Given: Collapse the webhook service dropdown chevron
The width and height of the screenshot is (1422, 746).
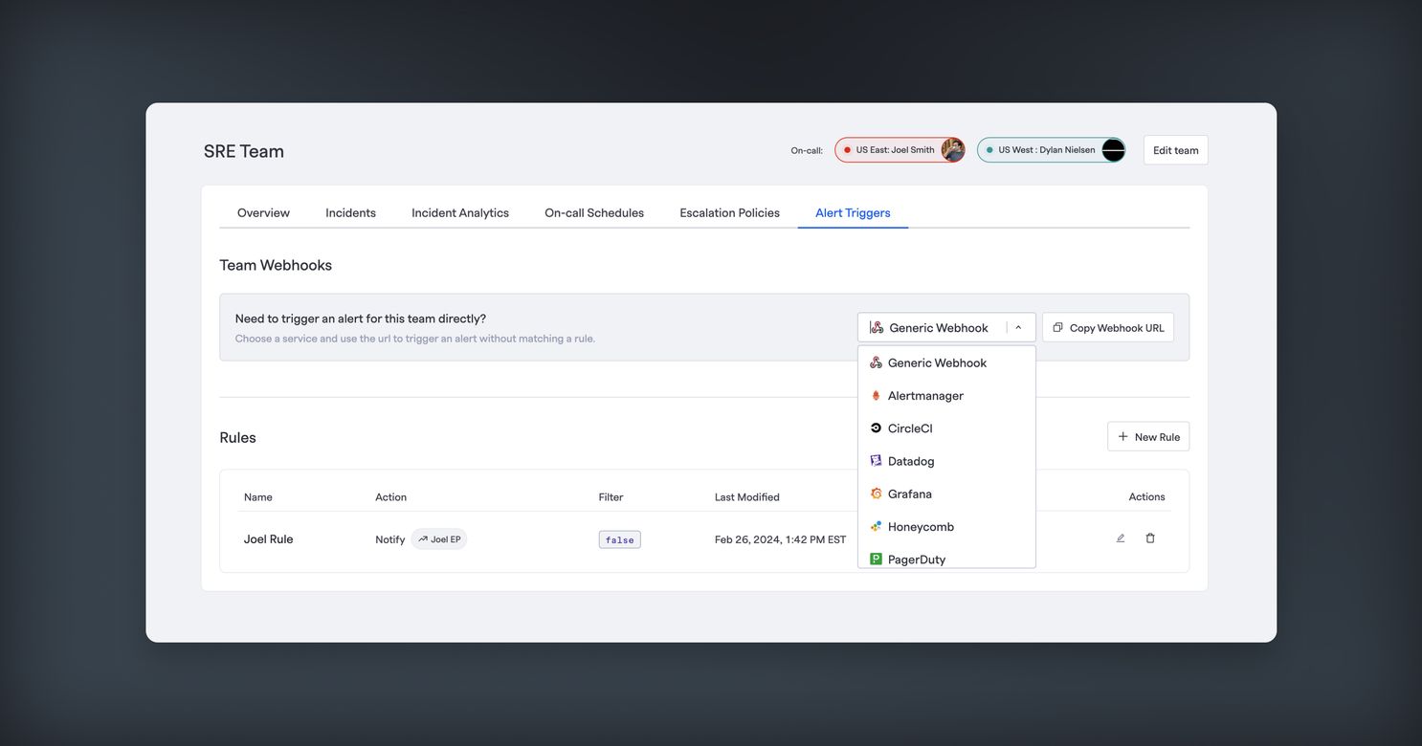Looking at the screenshot, I should pos(1018,327).
